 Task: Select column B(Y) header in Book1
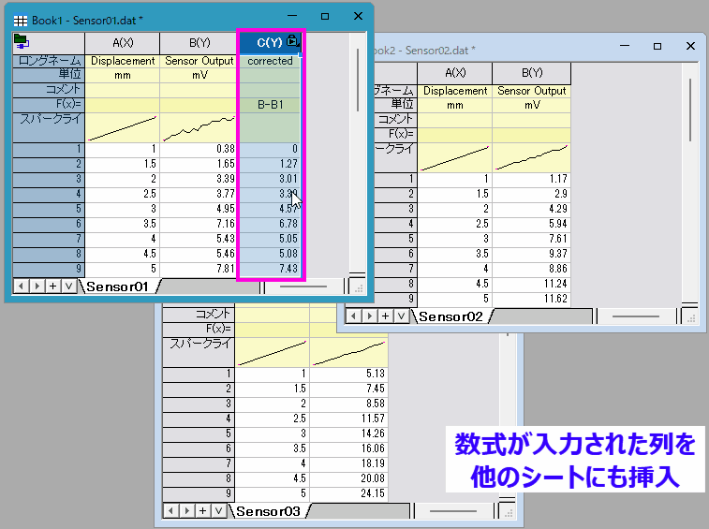coord(199,43)
